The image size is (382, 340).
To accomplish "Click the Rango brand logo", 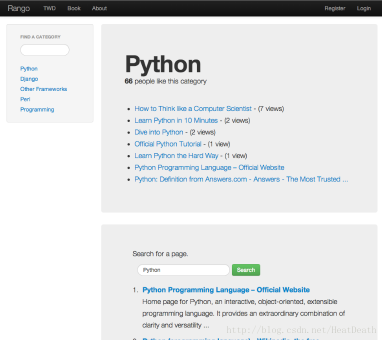I will (18, 8).
